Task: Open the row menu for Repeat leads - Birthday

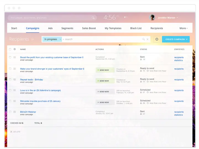Action: coord(15,79)
